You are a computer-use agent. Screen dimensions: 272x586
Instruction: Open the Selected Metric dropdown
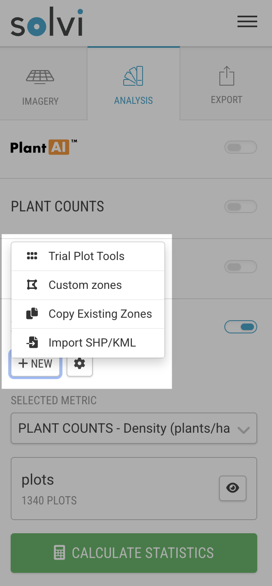click(x=123, y=429)
